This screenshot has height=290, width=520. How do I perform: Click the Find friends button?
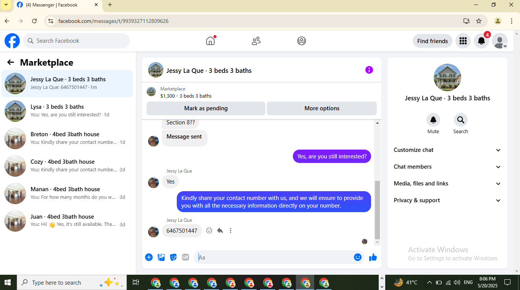[433, 41]
